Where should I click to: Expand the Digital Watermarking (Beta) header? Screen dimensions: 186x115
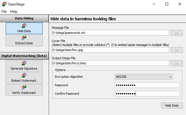pyautogui.click(x=24, y=56)
